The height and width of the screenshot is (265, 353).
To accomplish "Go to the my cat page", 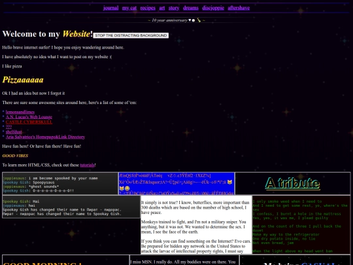I will [x=129, y=8].
